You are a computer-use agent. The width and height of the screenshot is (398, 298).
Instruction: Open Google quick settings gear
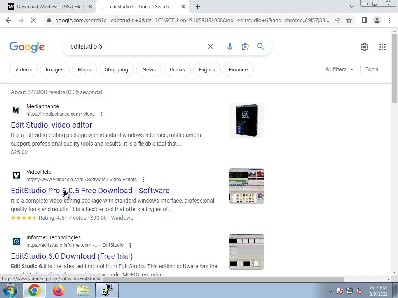pyautogui.click(x=365, y=47)
